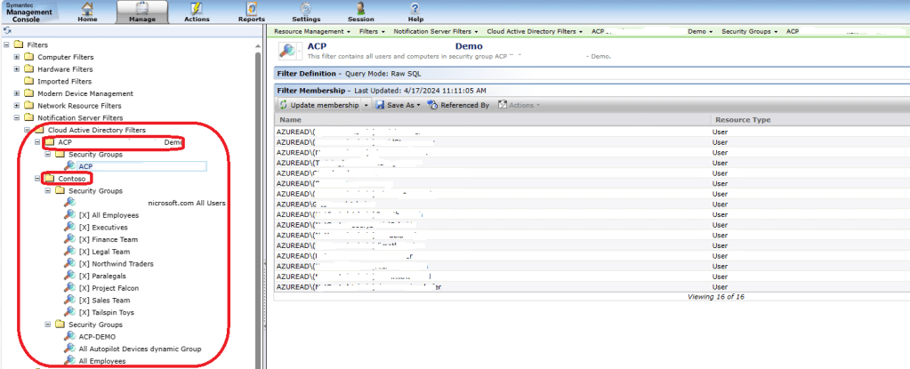Open the Actions menu icon

[197, 8]
